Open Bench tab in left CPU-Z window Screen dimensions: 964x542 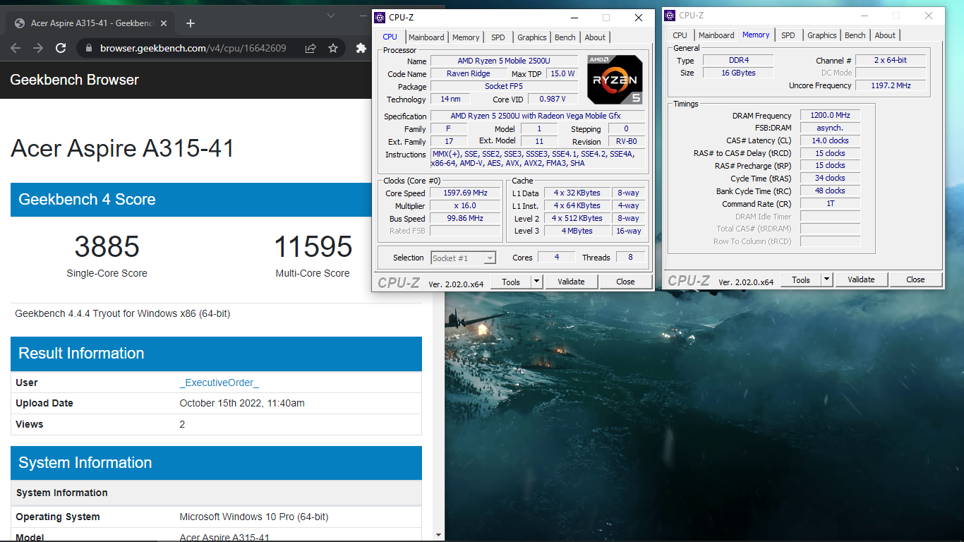(565, 37)
